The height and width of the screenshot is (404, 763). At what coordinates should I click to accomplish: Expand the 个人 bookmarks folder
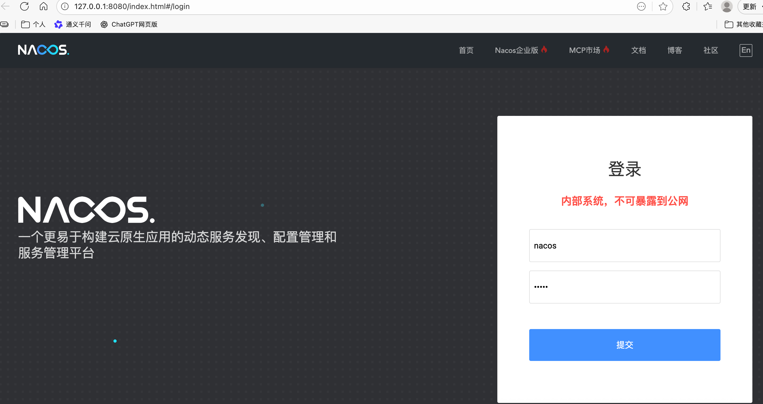[x=33, y=24]
